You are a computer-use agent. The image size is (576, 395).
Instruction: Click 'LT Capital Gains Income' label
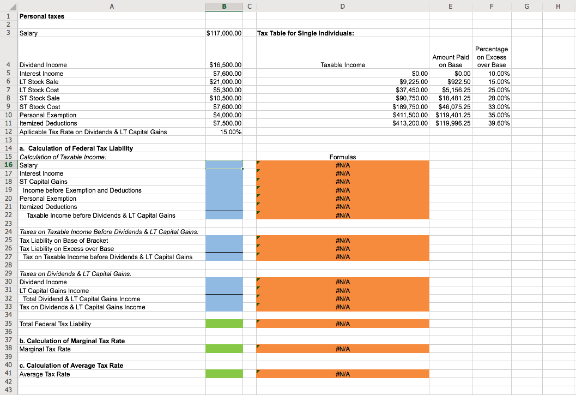54,291
